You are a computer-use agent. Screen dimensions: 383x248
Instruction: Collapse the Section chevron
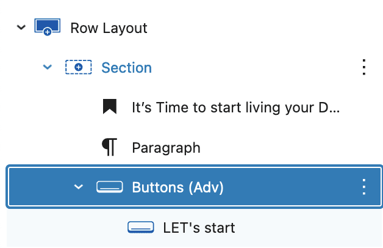(48, 67)
